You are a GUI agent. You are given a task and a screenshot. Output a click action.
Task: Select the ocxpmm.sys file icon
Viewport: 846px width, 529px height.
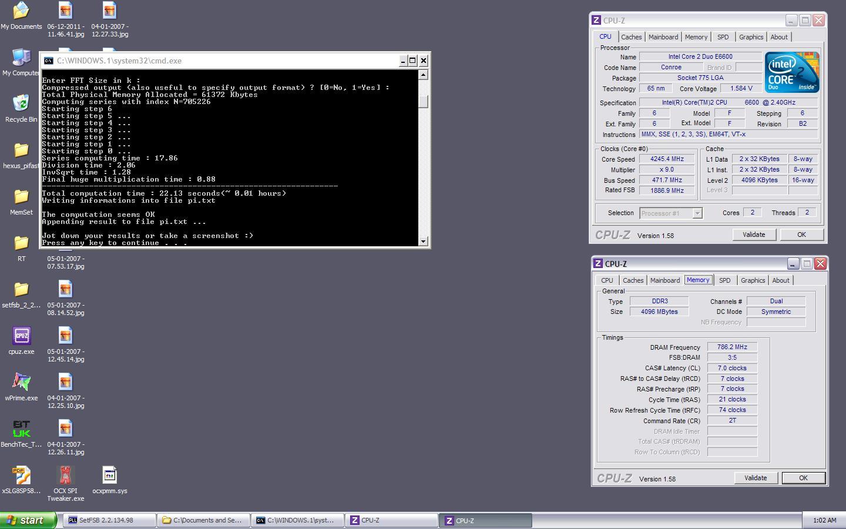coord(110,480)
